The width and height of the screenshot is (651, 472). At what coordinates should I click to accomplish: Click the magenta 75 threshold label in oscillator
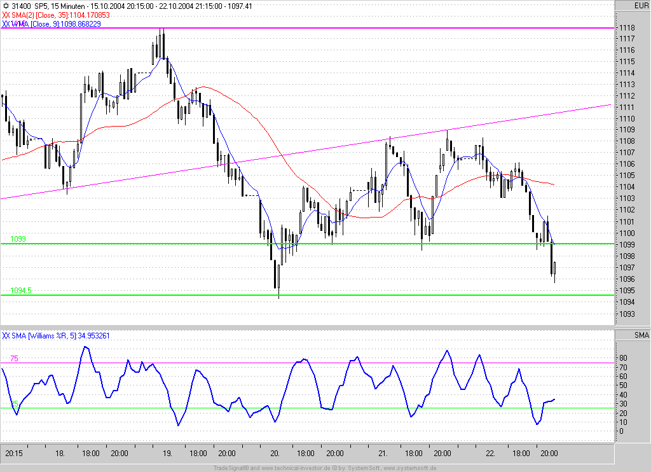(14, 359)
